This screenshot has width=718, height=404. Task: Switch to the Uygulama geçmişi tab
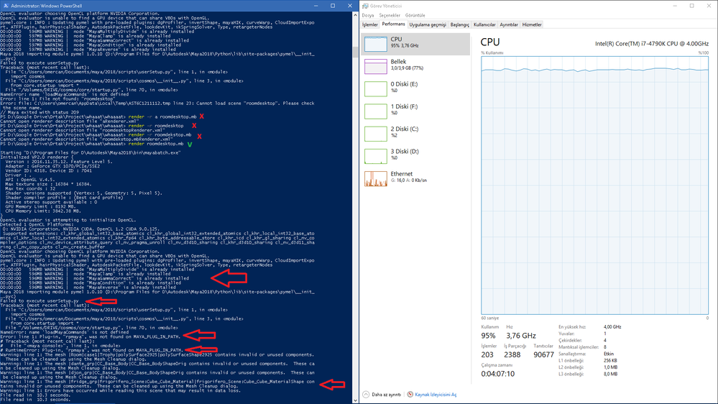428,24
